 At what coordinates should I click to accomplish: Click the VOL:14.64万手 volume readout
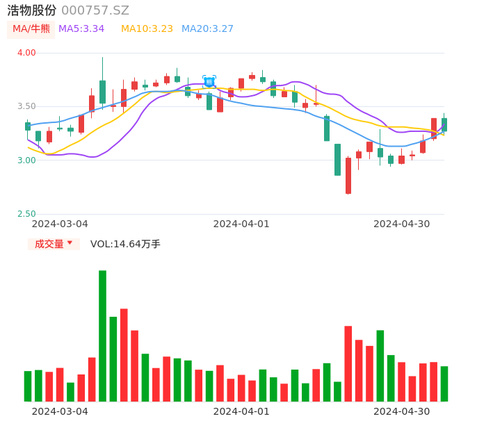(125, 244)
